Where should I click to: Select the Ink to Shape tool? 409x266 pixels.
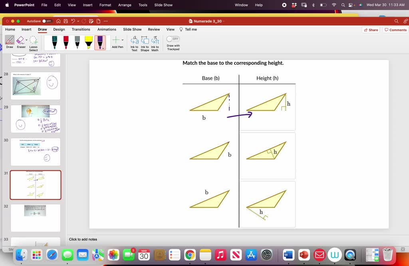[145, 42]
